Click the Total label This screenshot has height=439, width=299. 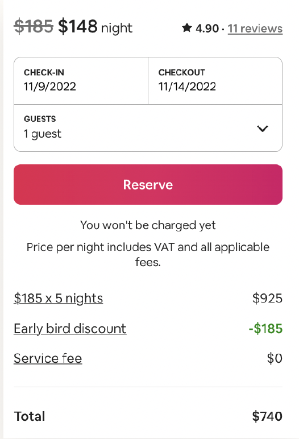[x=30, y=416]
